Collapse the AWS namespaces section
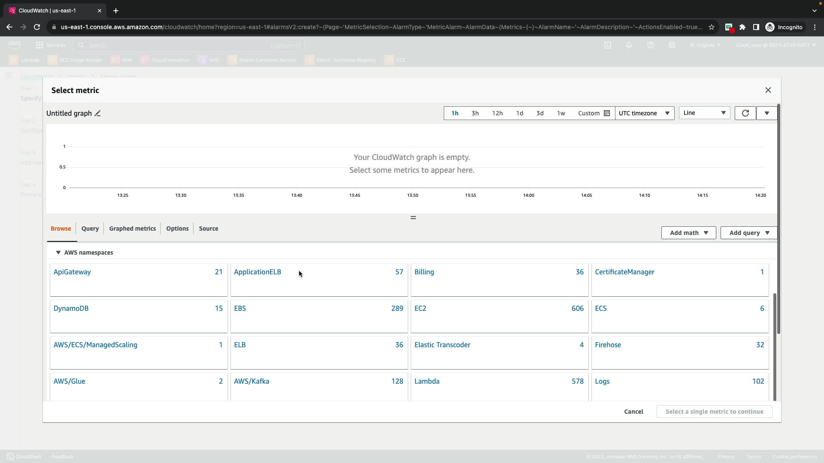Image resolution: width=824 pixels, height=463 pixels. pos(58,253)
